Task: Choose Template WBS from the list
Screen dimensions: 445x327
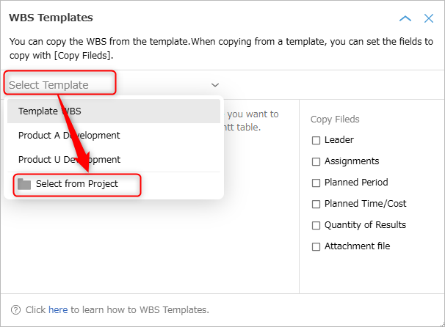Action: point(114,111)
